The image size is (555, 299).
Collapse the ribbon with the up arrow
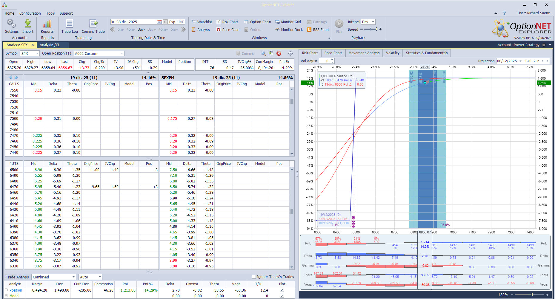(496, 13)
